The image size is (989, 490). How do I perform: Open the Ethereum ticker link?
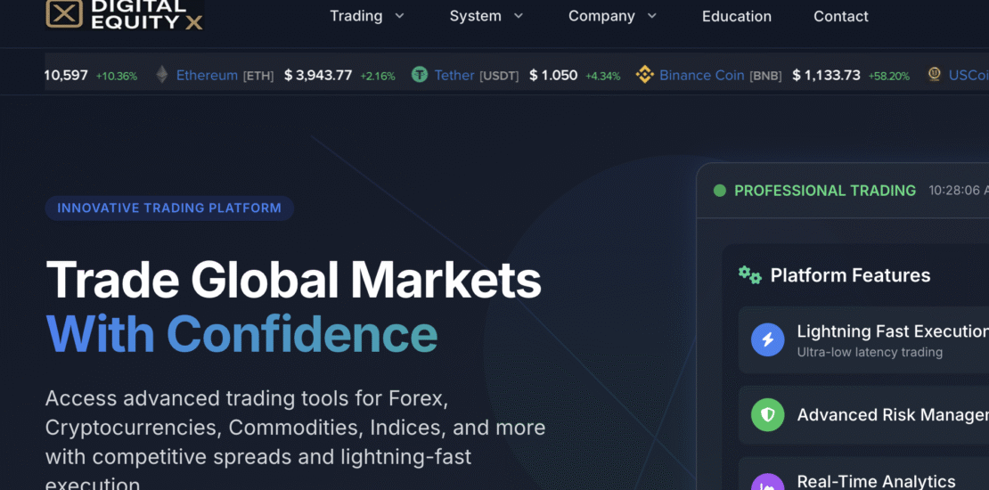coord(207,76)
